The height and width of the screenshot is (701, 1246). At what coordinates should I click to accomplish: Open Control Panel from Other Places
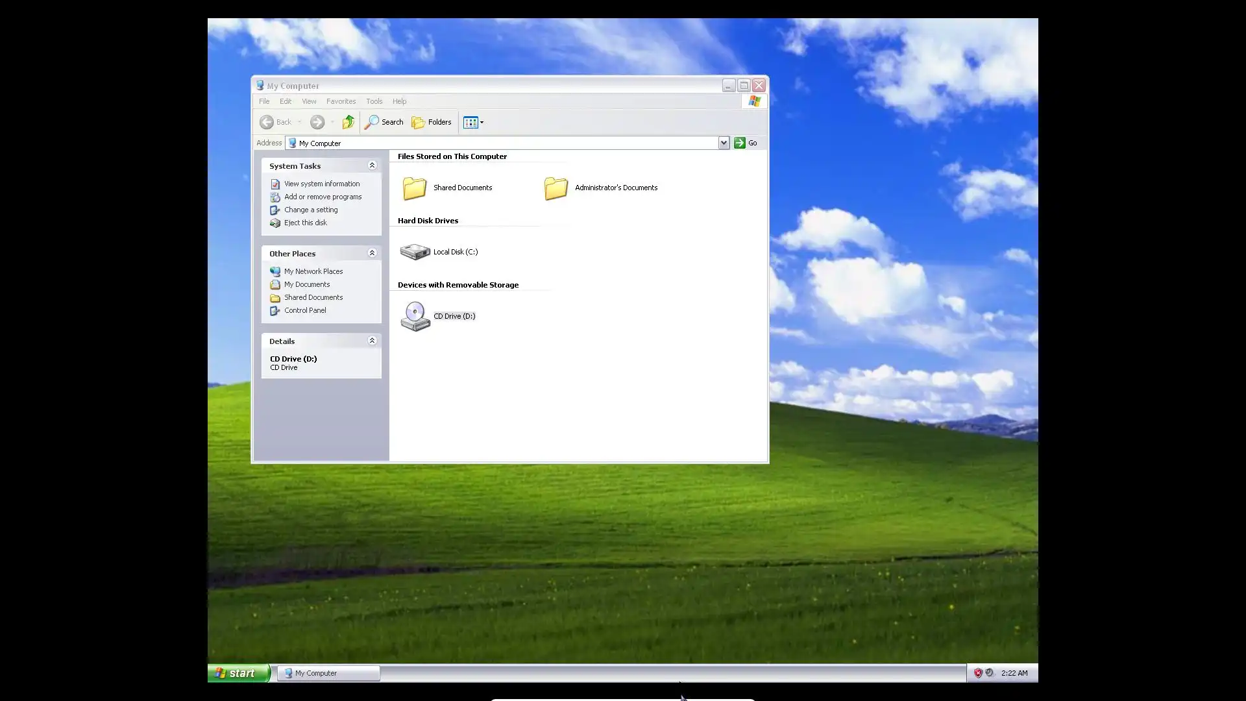point(304,310)
